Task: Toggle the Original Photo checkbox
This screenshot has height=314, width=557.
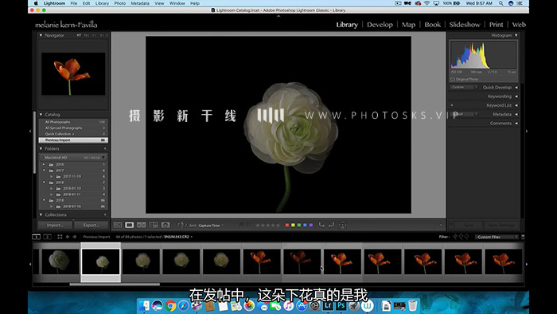Action: click(453, 80)
